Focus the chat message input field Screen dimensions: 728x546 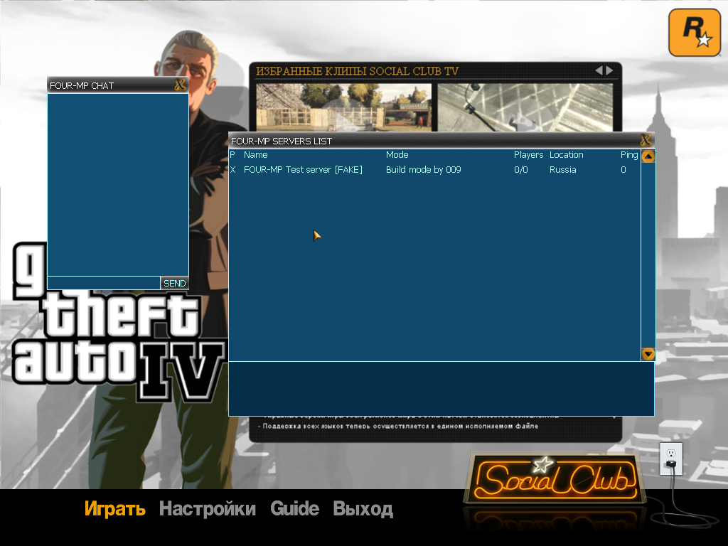(104, 283)
